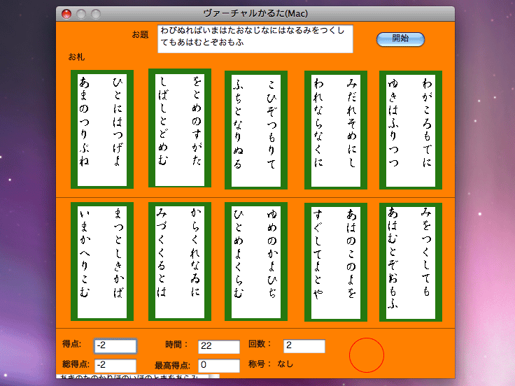Close the ヴァーチャルかるた window with red button
Viewport: 515px width, 386px height.
66,14
